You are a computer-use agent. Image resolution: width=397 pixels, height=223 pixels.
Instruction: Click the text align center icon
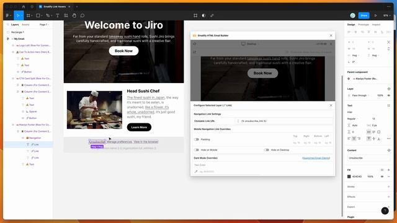(x=354, y=138)
